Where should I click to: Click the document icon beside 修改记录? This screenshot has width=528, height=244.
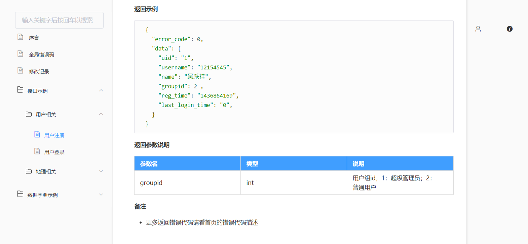tap(21, 70)
